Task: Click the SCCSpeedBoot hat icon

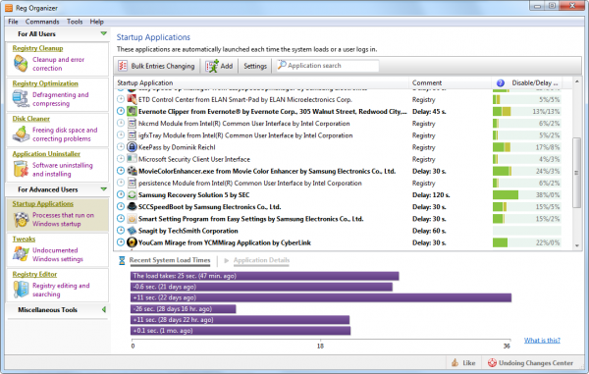Action: click(132, 206)
